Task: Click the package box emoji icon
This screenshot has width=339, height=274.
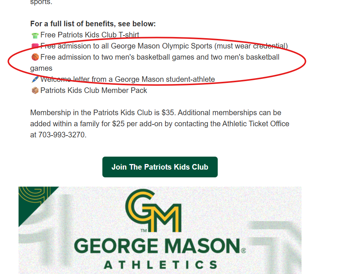Action: click(35, 90)
